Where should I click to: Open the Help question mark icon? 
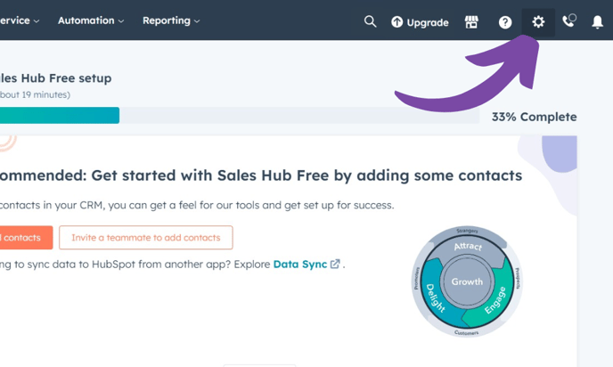505,22
